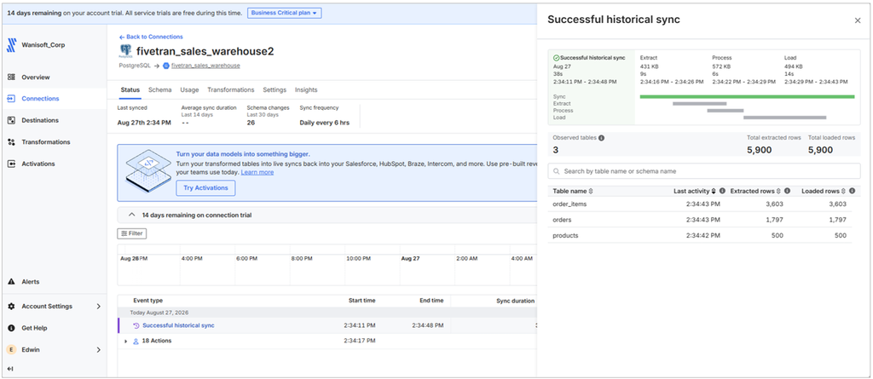Click the gray Extract timeline bar
The width and height of the screenshot is (873, 379).
click(x=699, y=104)
